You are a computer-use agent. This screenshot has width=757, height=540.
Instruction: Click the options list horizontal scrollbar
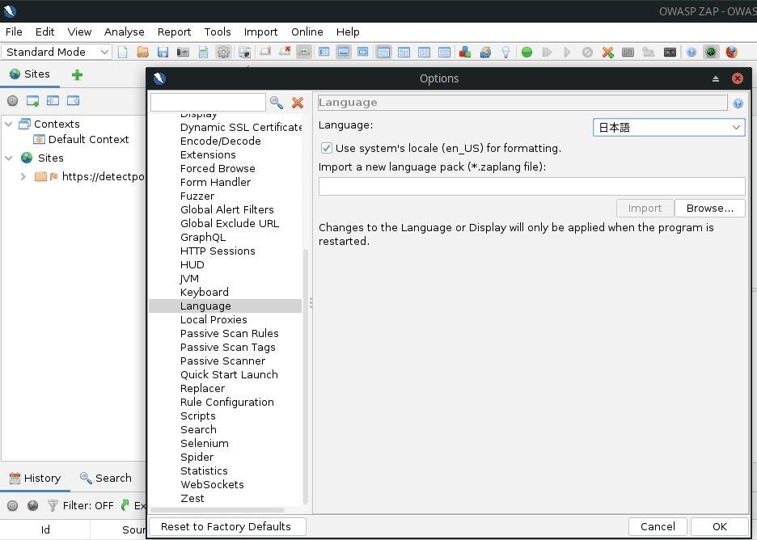218,510
